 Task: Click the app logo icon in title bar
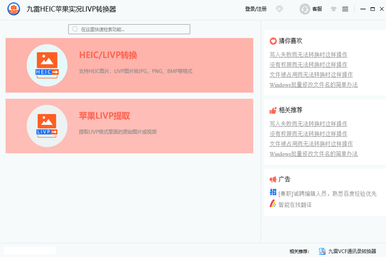(x=14, y=9)
